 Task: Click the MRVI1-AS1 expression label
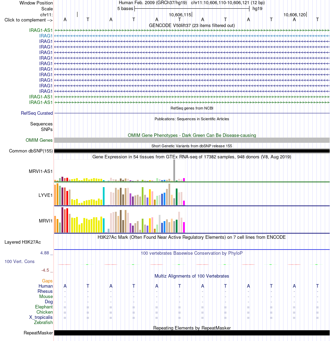[41, 172]
